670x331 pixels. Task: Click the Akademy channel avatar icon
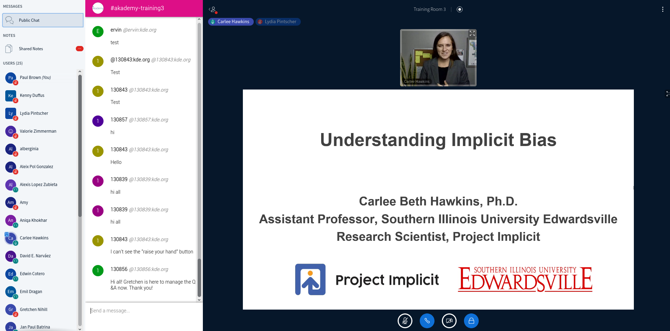pyautogui.click(x=98, y=8)
